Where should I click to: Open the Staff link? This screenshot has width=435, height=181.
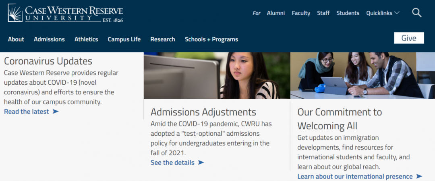323,13
